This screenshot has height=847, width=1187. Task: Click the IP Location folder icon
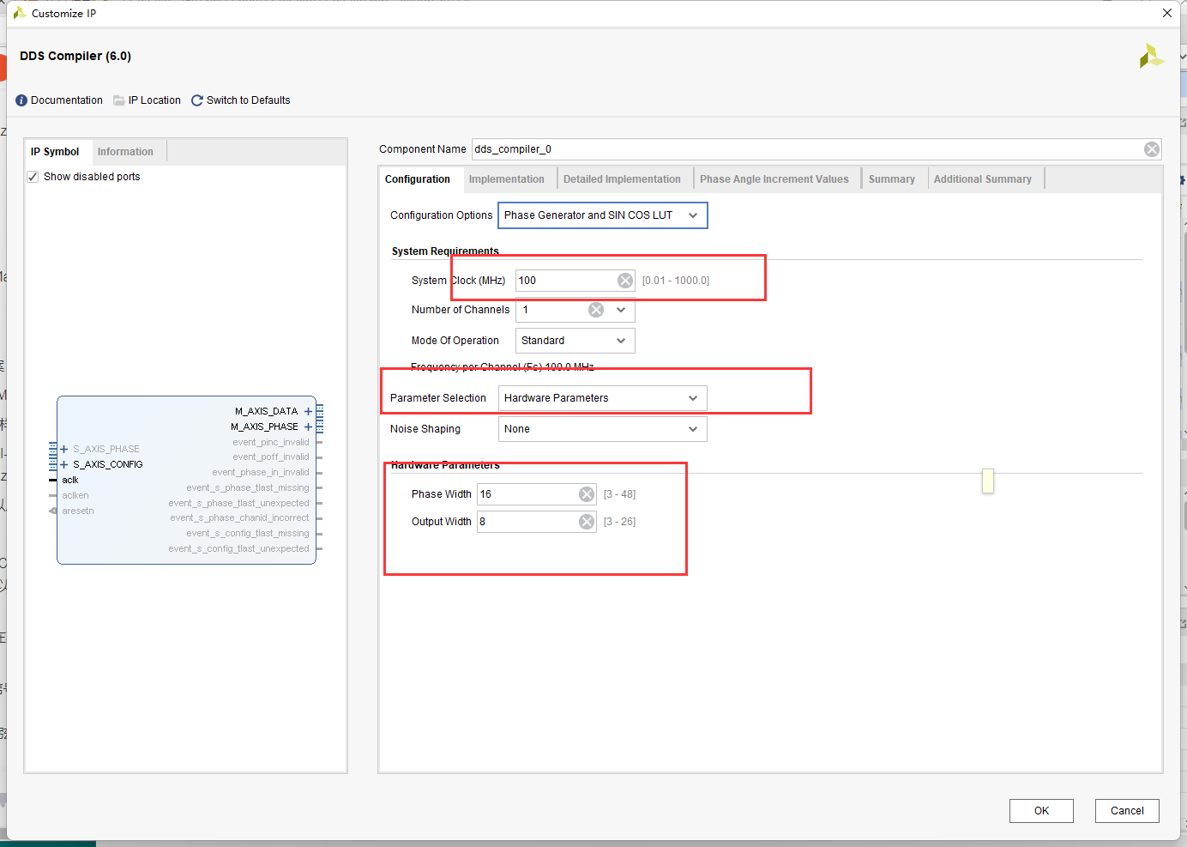coord(119,100)
